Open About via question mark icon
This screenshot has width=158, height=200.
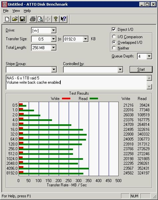pos(56,19)
